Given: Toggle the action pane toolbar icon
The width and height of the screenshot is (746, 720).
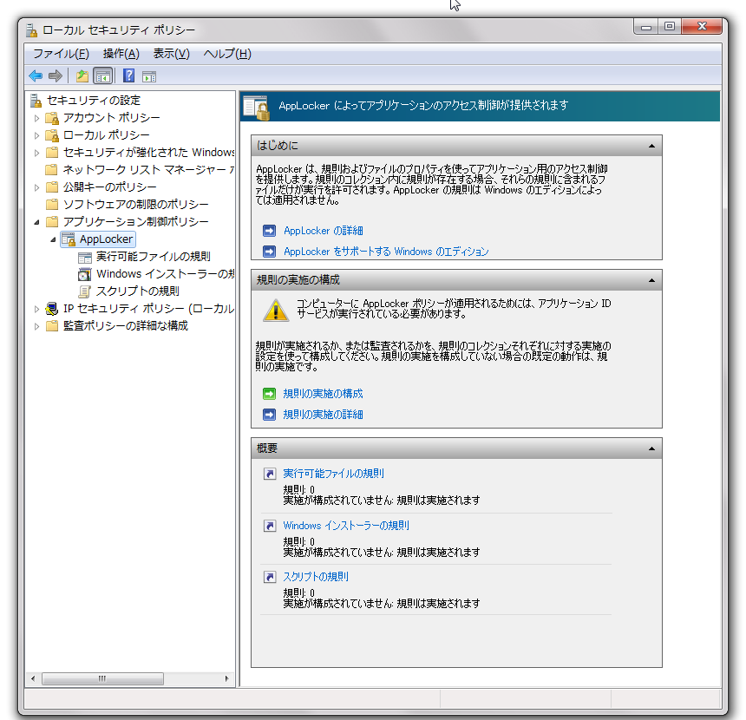Looking at the screenshot, I should [149, 76].
